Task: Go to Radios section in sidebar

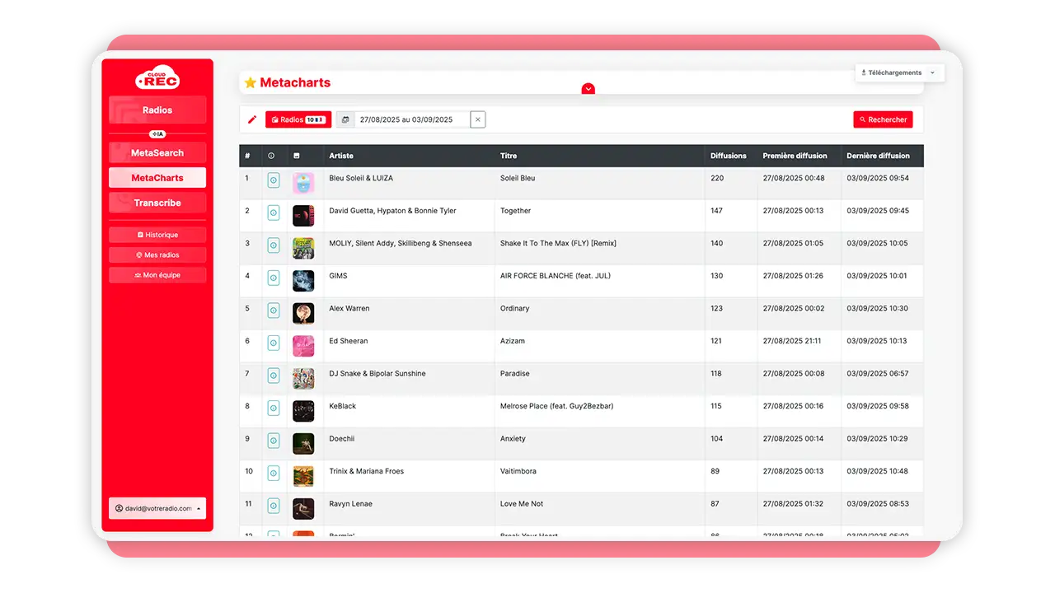Action: [157, 110]
